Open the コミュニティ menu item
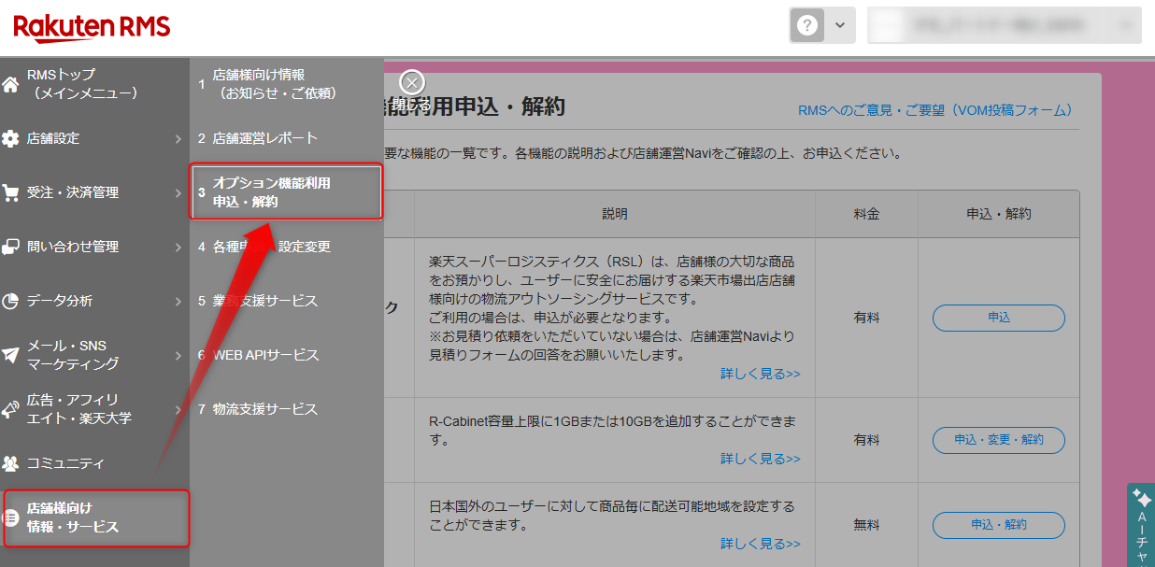The width and height of the screenshot is (1155, 567). (94, 463)
